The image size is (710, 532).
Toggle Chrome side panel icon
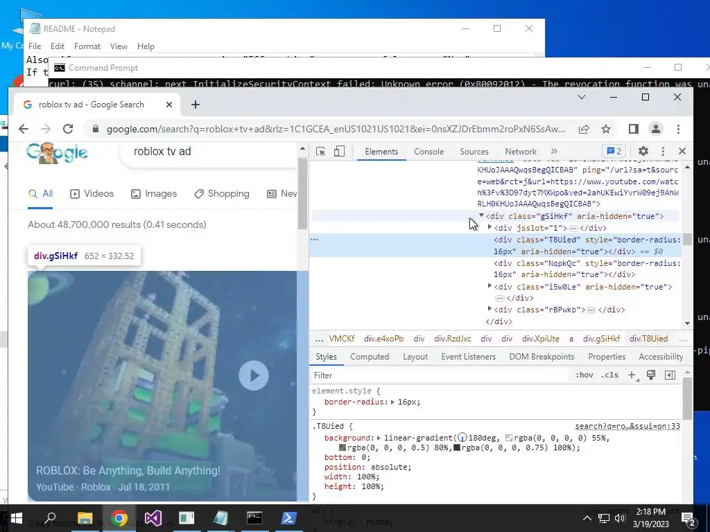point(634,129)
